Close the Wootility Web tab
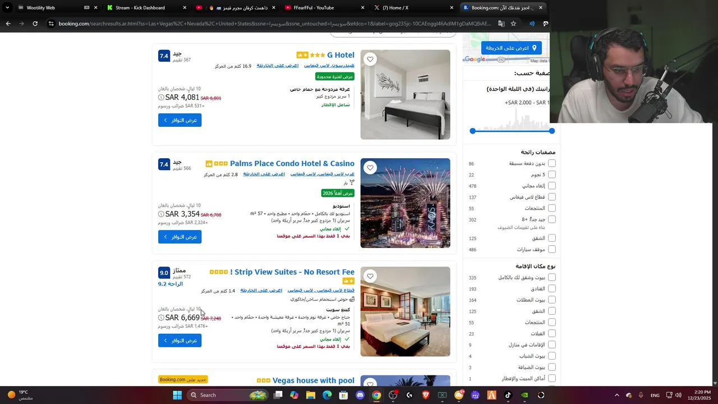This screenshot has height=404, width=718. tap(96, 8)
